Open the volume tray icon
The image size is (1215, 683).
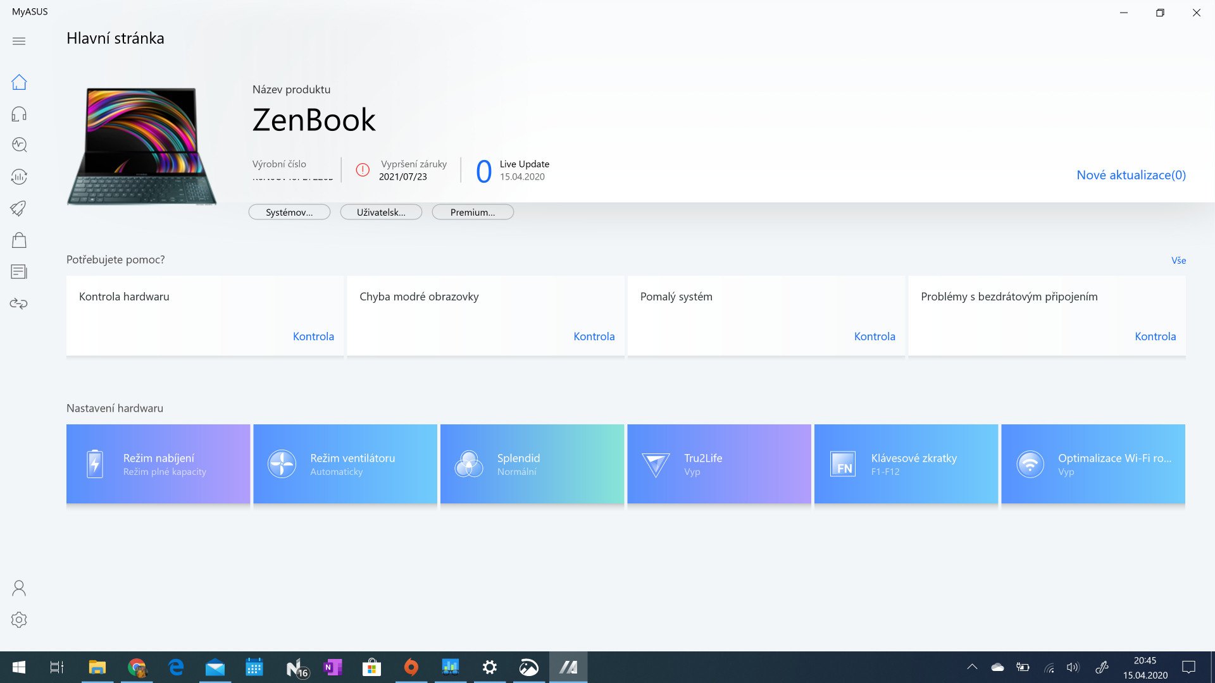tap(1073, 667)
